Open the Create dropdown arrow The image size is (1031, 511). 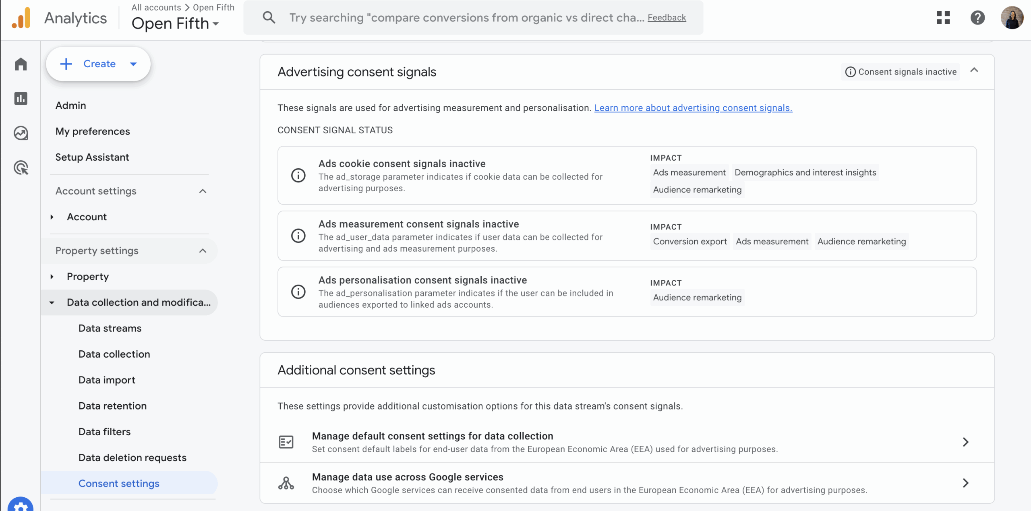133,64
